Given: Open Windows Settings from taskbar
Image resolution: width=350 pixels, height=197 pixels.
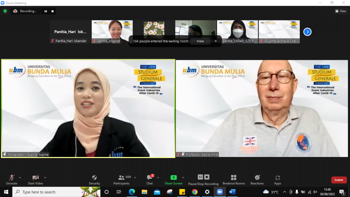Looking at the screenshot, I should pos(207,192).
